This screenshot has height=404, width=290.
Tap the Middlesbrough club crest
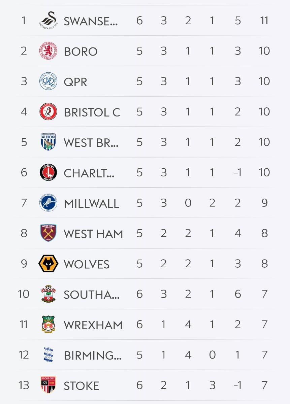point(48,51)
